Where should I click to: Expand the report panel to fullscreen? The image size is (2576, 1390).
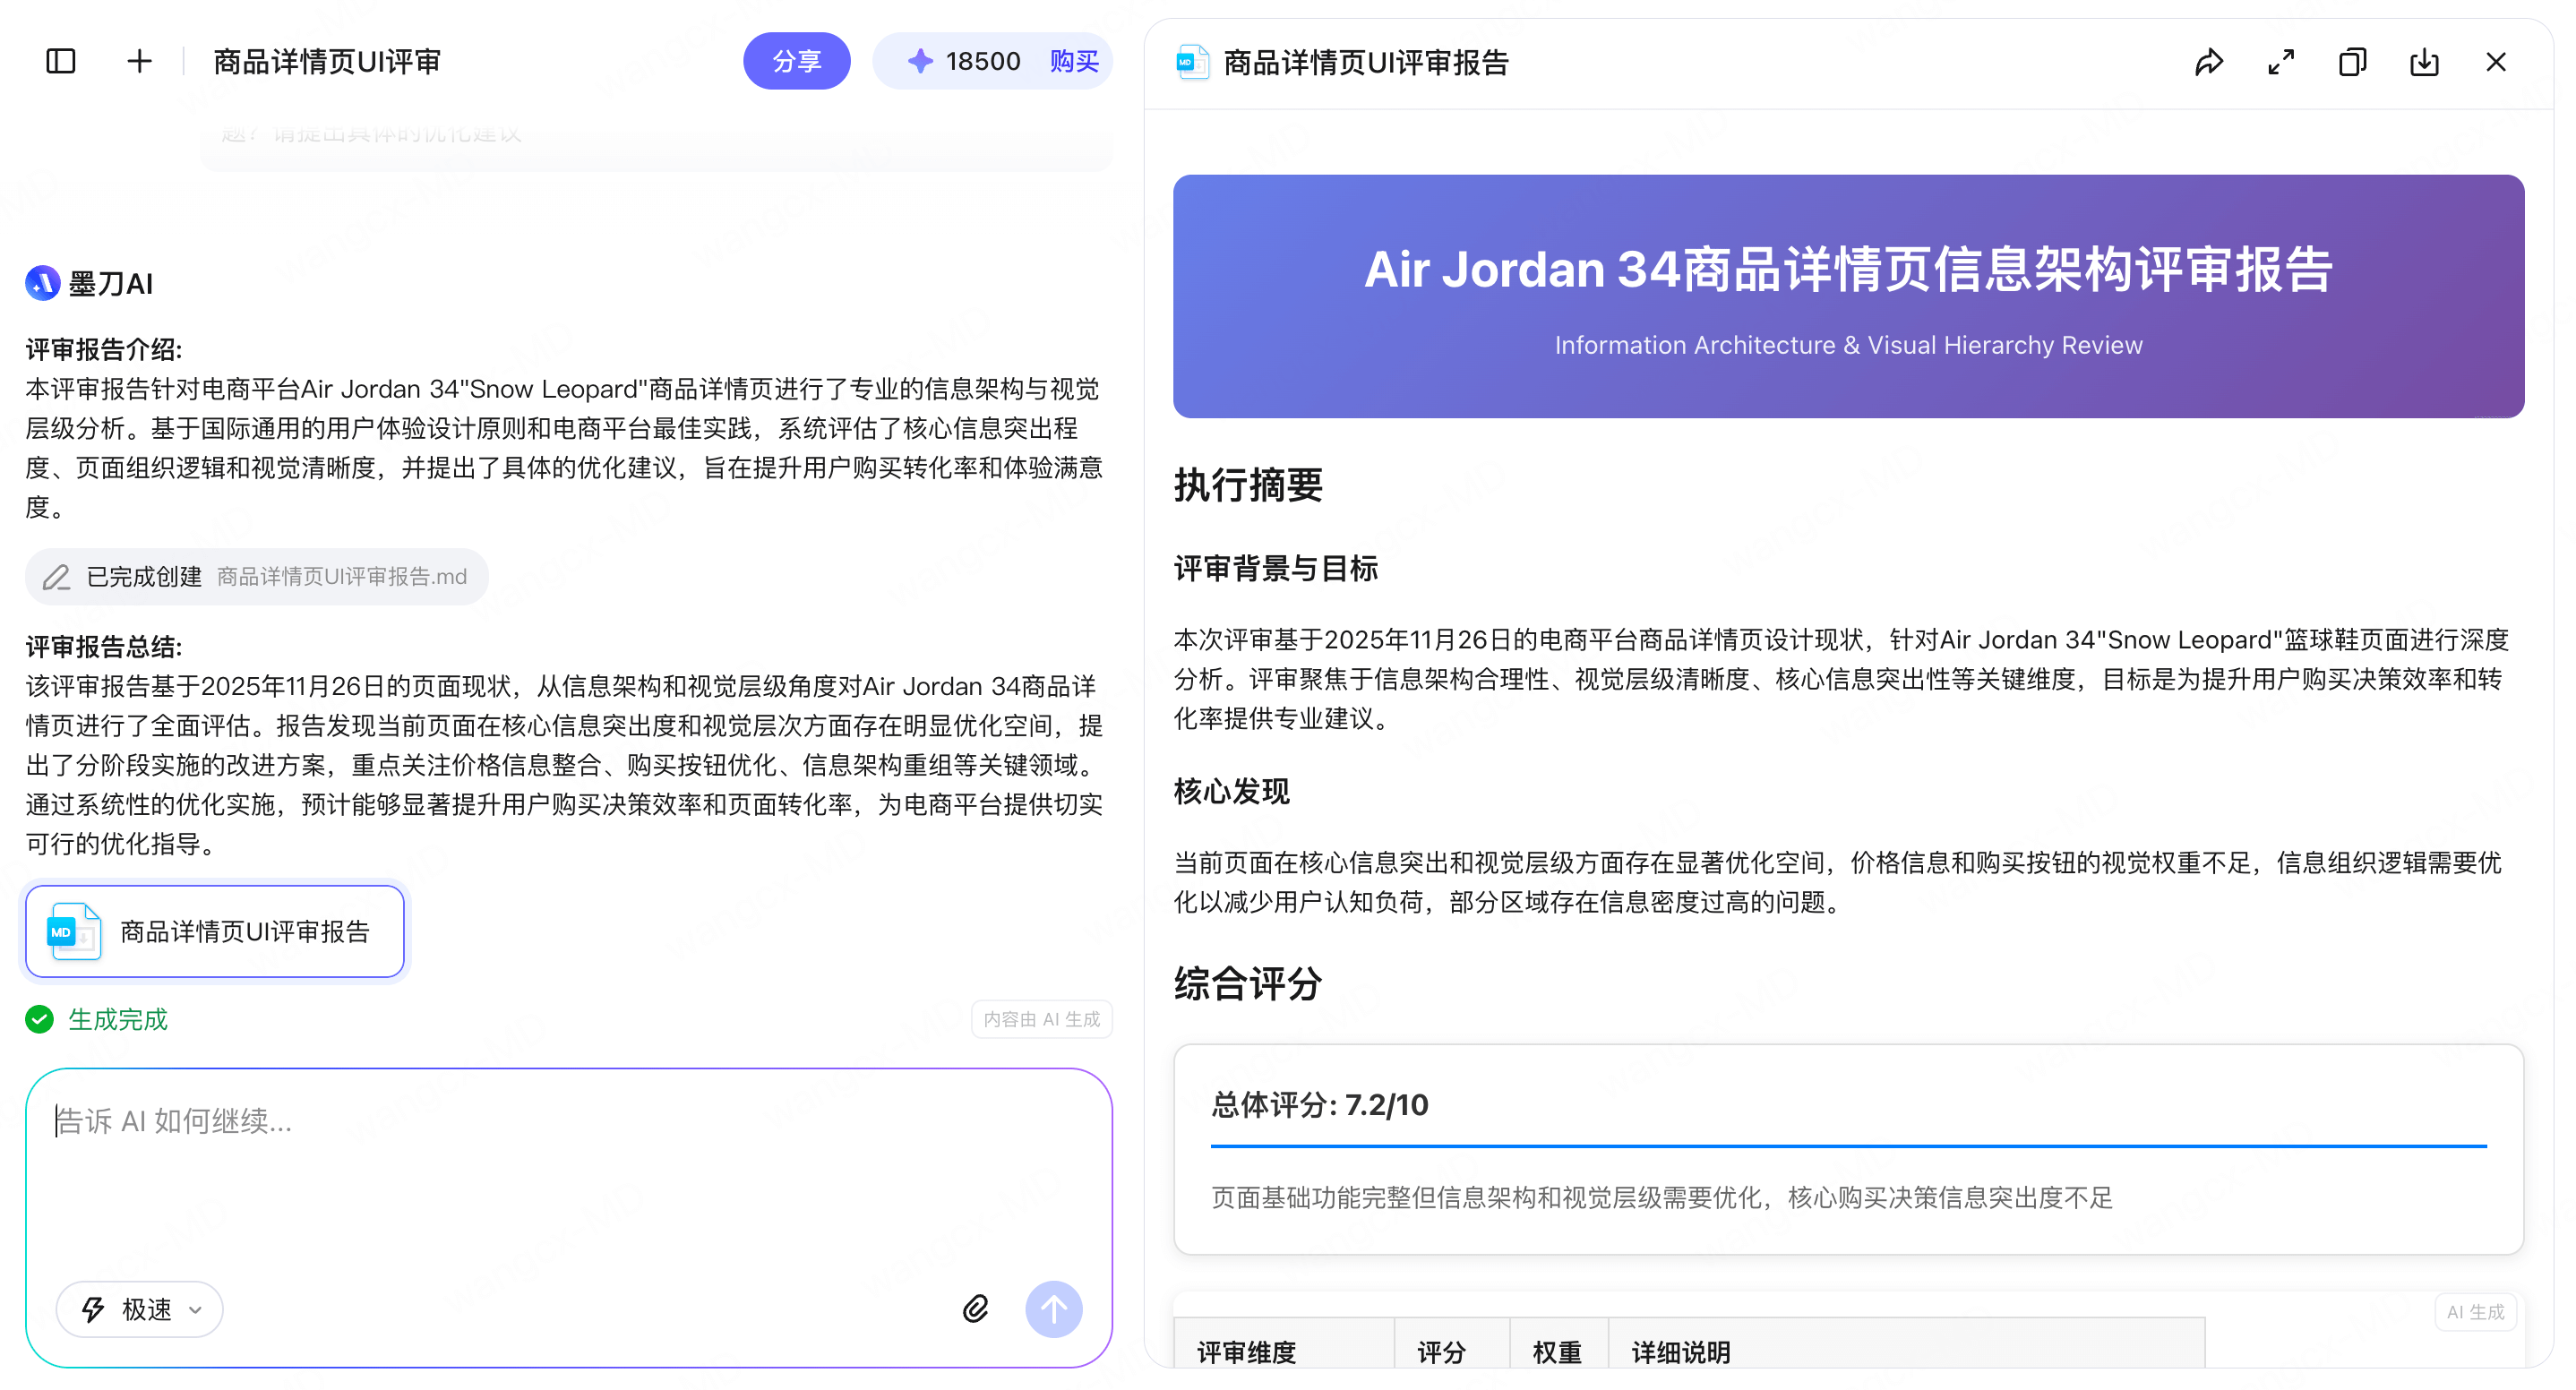(x=2281, y=62)
